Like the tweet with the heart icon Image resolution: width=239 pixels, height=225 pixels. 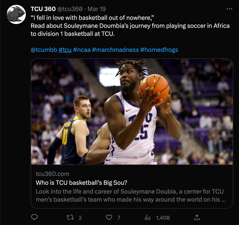click(x=109, y=217)
